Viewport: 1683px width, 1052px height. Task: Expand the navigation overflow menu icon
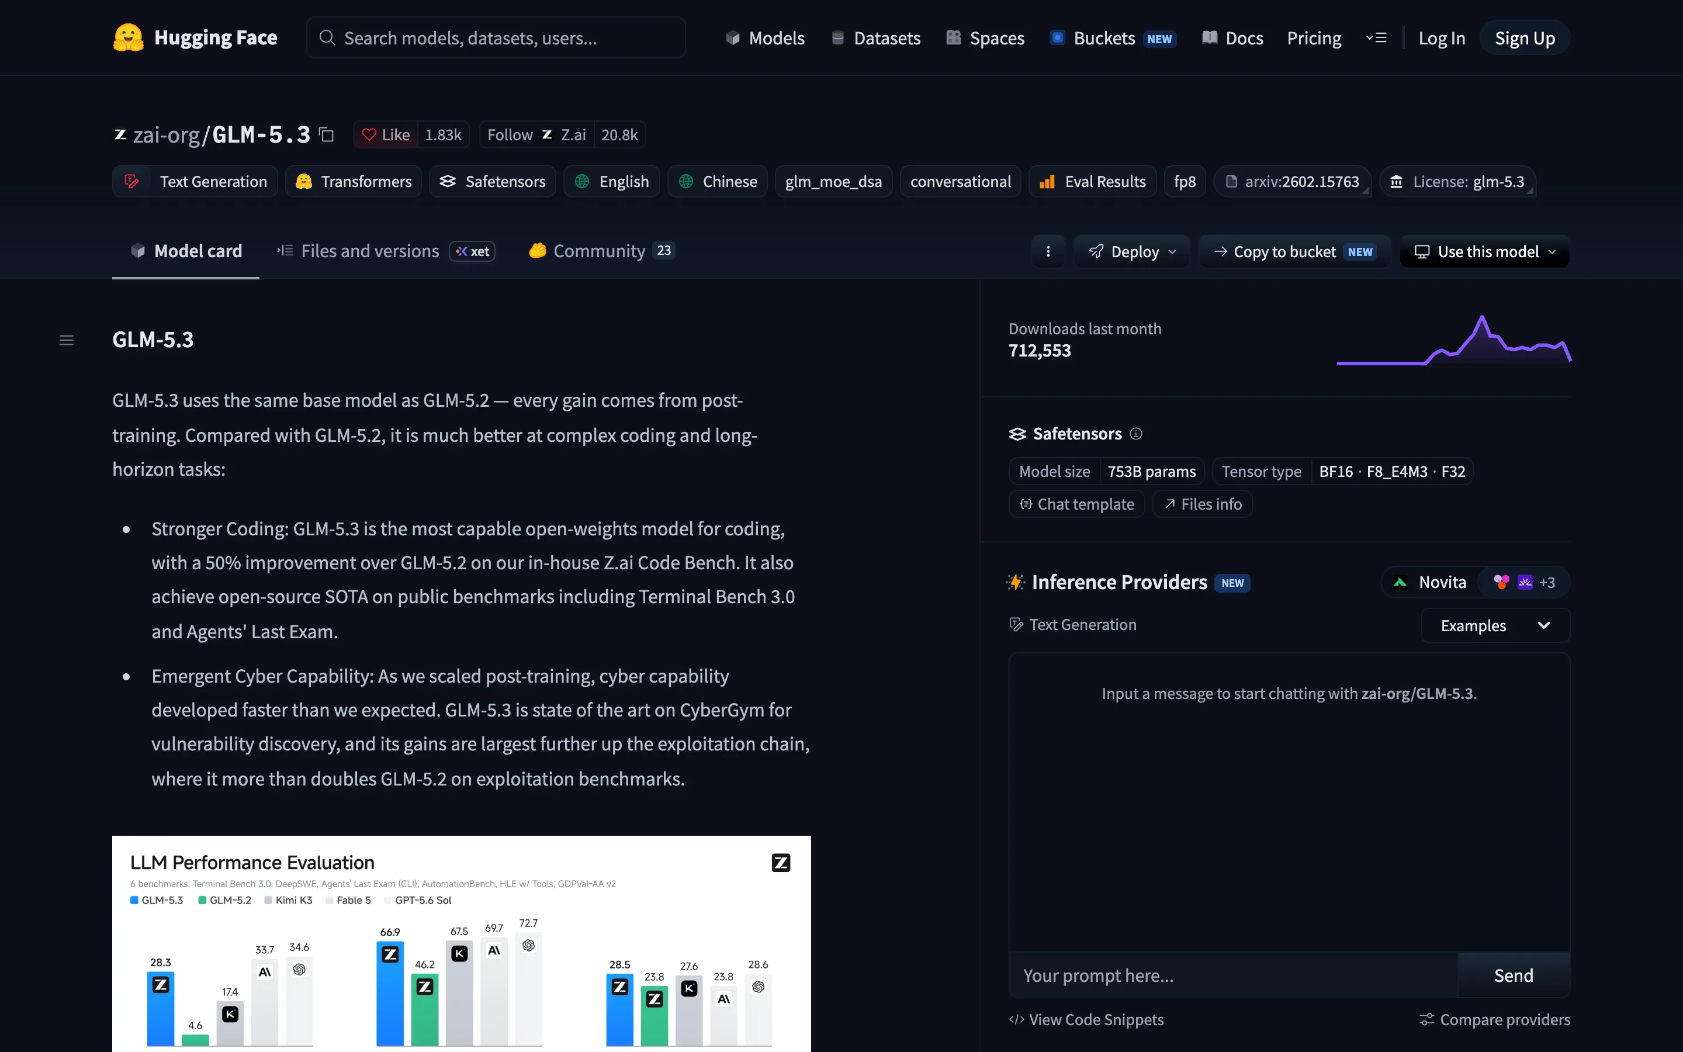[x=1376, y=37]
